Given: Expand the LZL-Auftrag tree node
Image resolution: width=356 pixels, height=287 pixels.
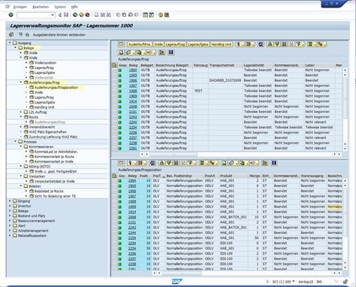Looking at the screenshot, I should 21,112.
